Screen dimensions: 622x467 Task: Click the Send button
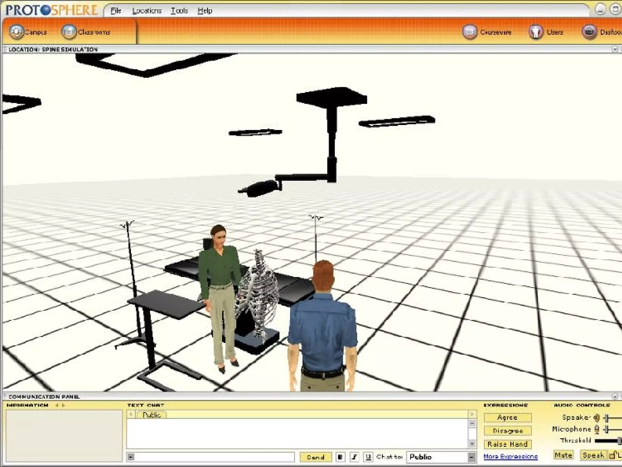tap(316, 457)
